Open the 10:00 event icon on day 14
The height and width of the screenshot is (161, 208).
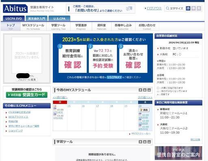(55, 109)
